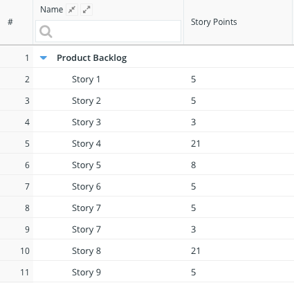Screen dimensions: 294x283
Task: Select the Story 2 row
Action: coord(147,100)
